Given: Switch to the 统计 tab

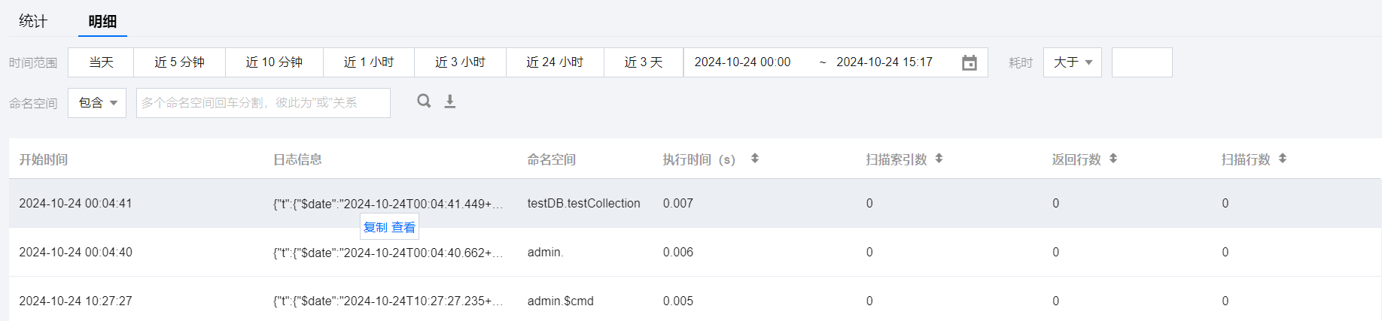Looking at the screenshot, I should click(x=33, y=21).
